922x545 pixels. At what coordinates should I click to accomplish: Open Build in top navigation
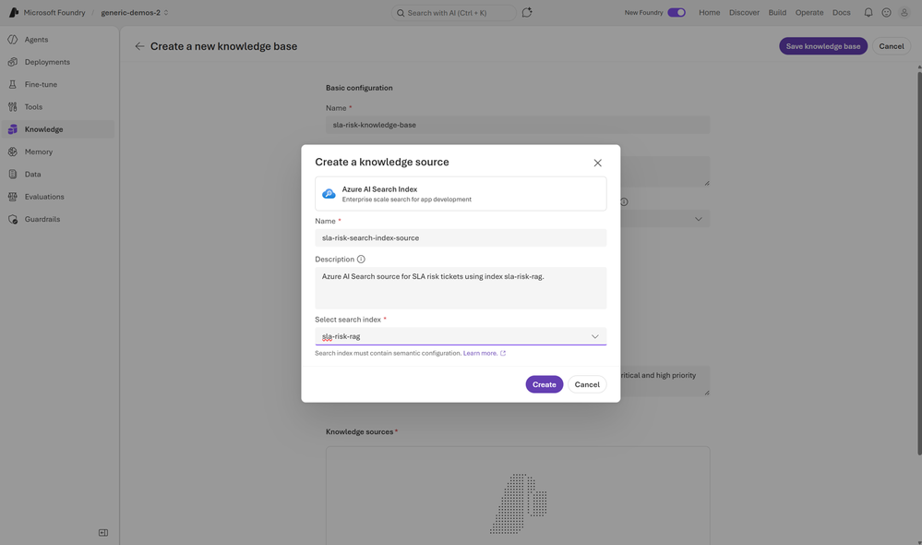tap(777, 12)
